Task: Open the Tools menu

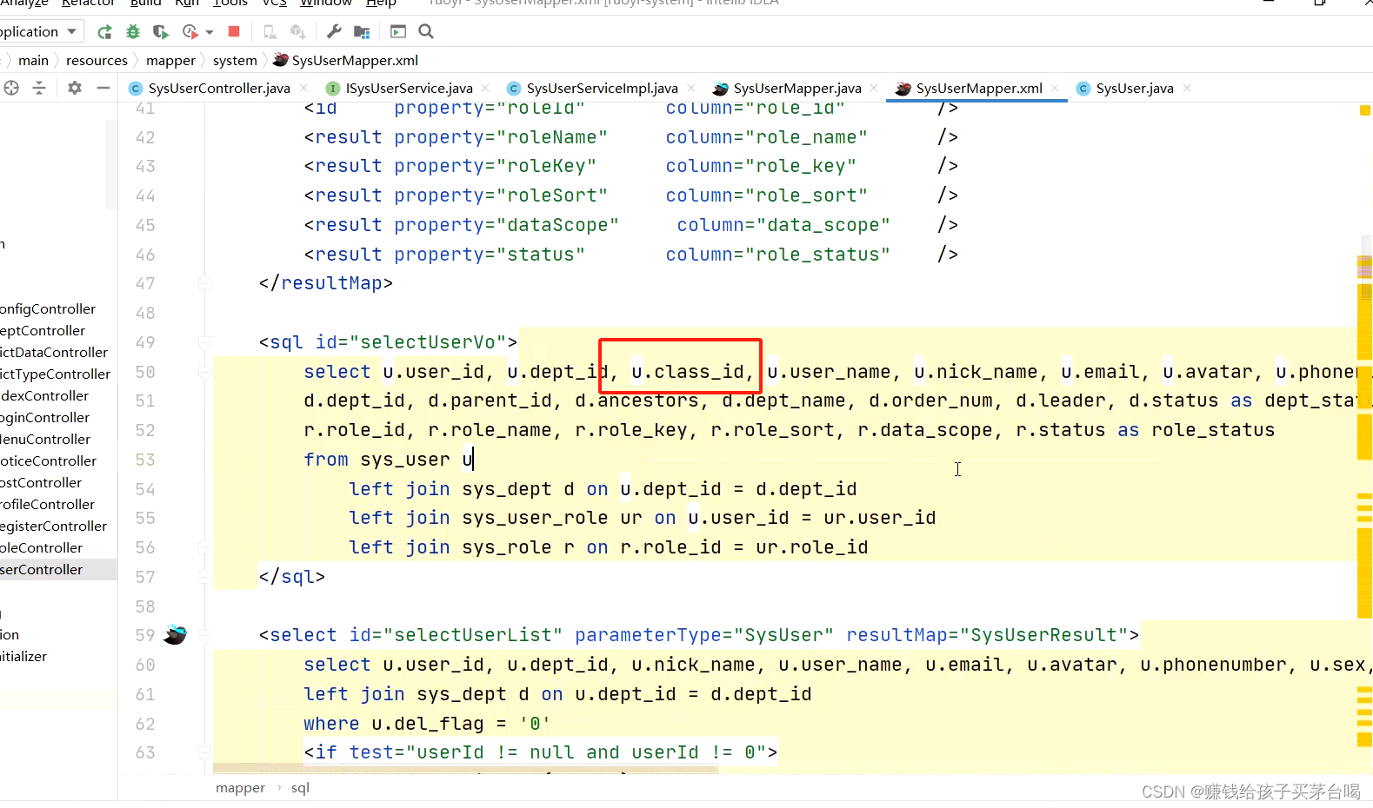Action: point(230,3)
